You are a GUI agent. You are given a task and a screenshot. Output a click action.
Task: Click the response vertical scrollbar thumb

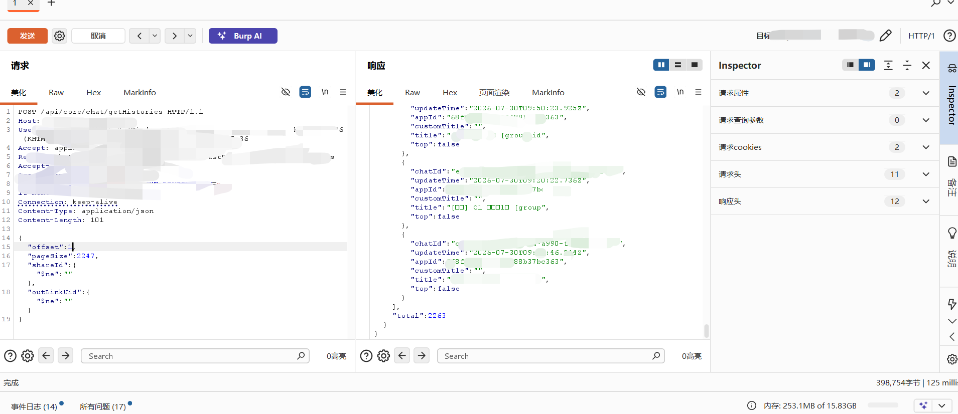707,331
